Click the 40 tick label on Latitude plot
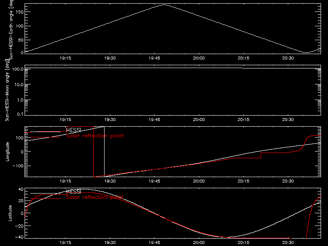 [x=21, y=189]
